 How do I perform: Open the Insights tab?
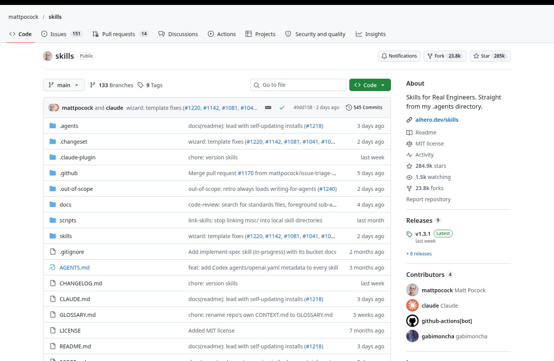pos(371,34)
